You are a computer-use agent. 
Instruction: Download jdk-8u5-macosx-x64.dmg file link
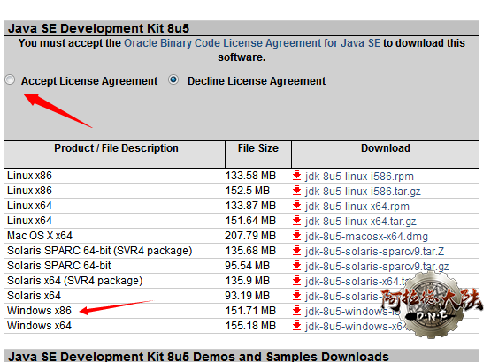click(x=366, y=237)
